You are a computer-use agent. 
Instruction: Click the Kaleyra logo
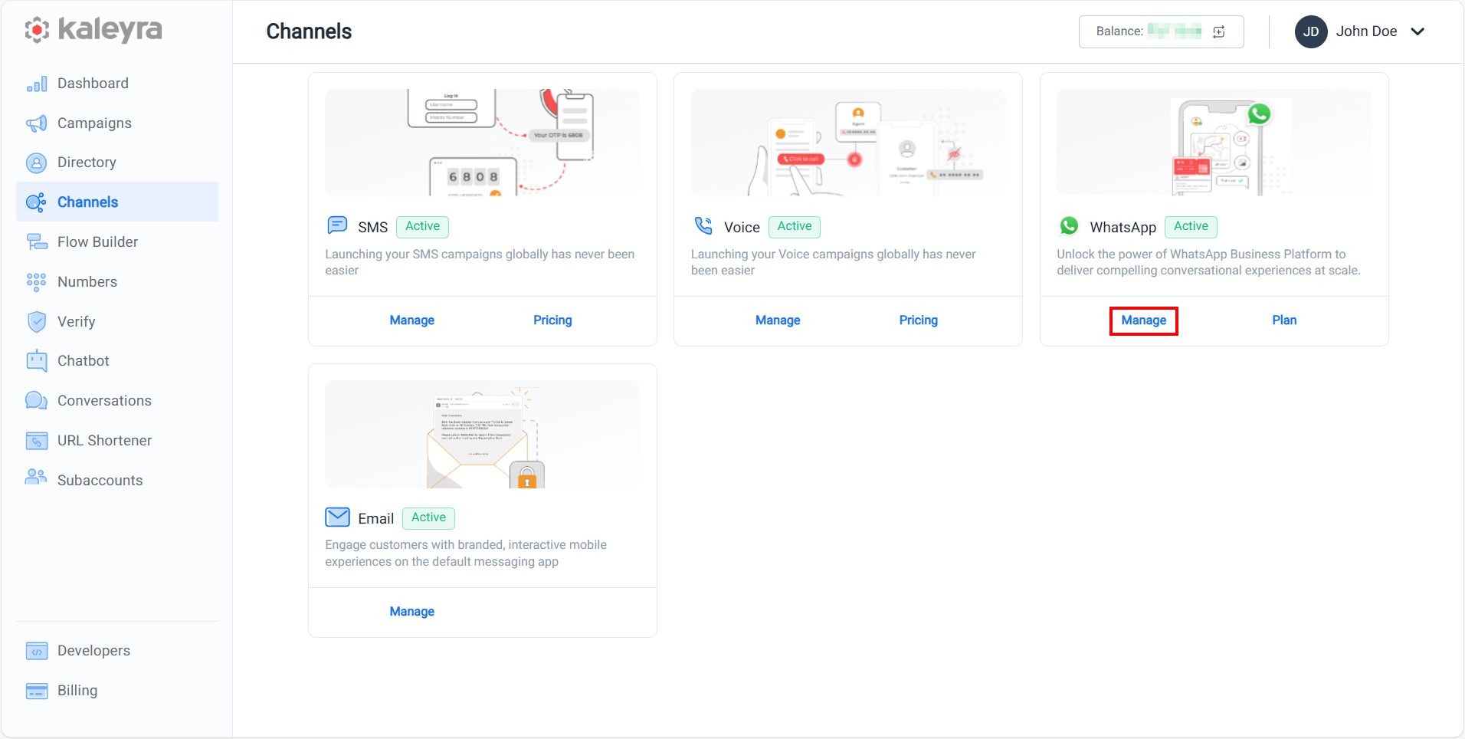pyautogui.click(x=93, y=30)
